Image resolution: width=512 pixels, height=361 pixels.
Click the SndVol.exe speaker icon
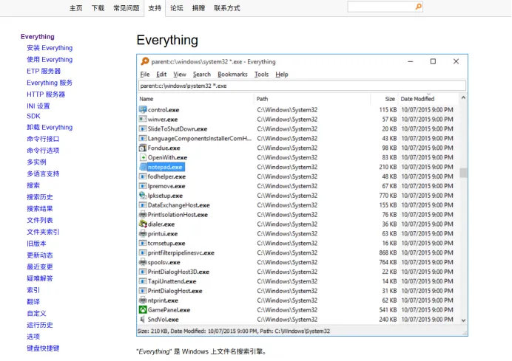click(x=143, y=320)
